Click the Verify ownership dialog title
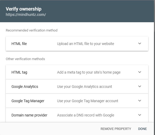Screen dimensions: 155x135 tap(23, 9)
